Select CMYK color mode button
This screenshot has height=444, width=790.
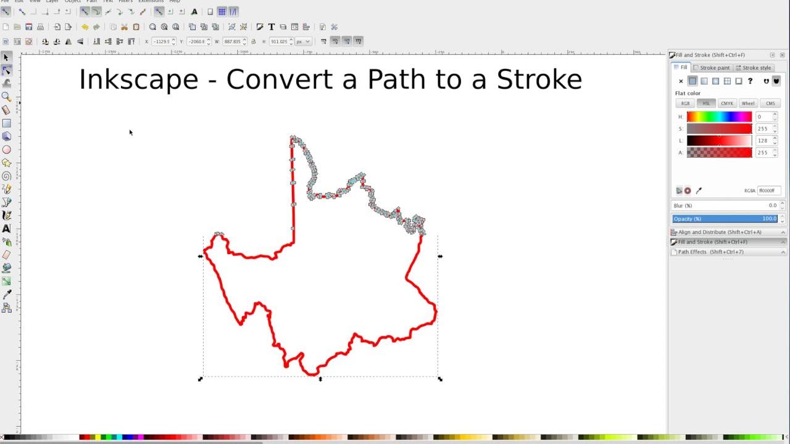[x=727, y=104]
